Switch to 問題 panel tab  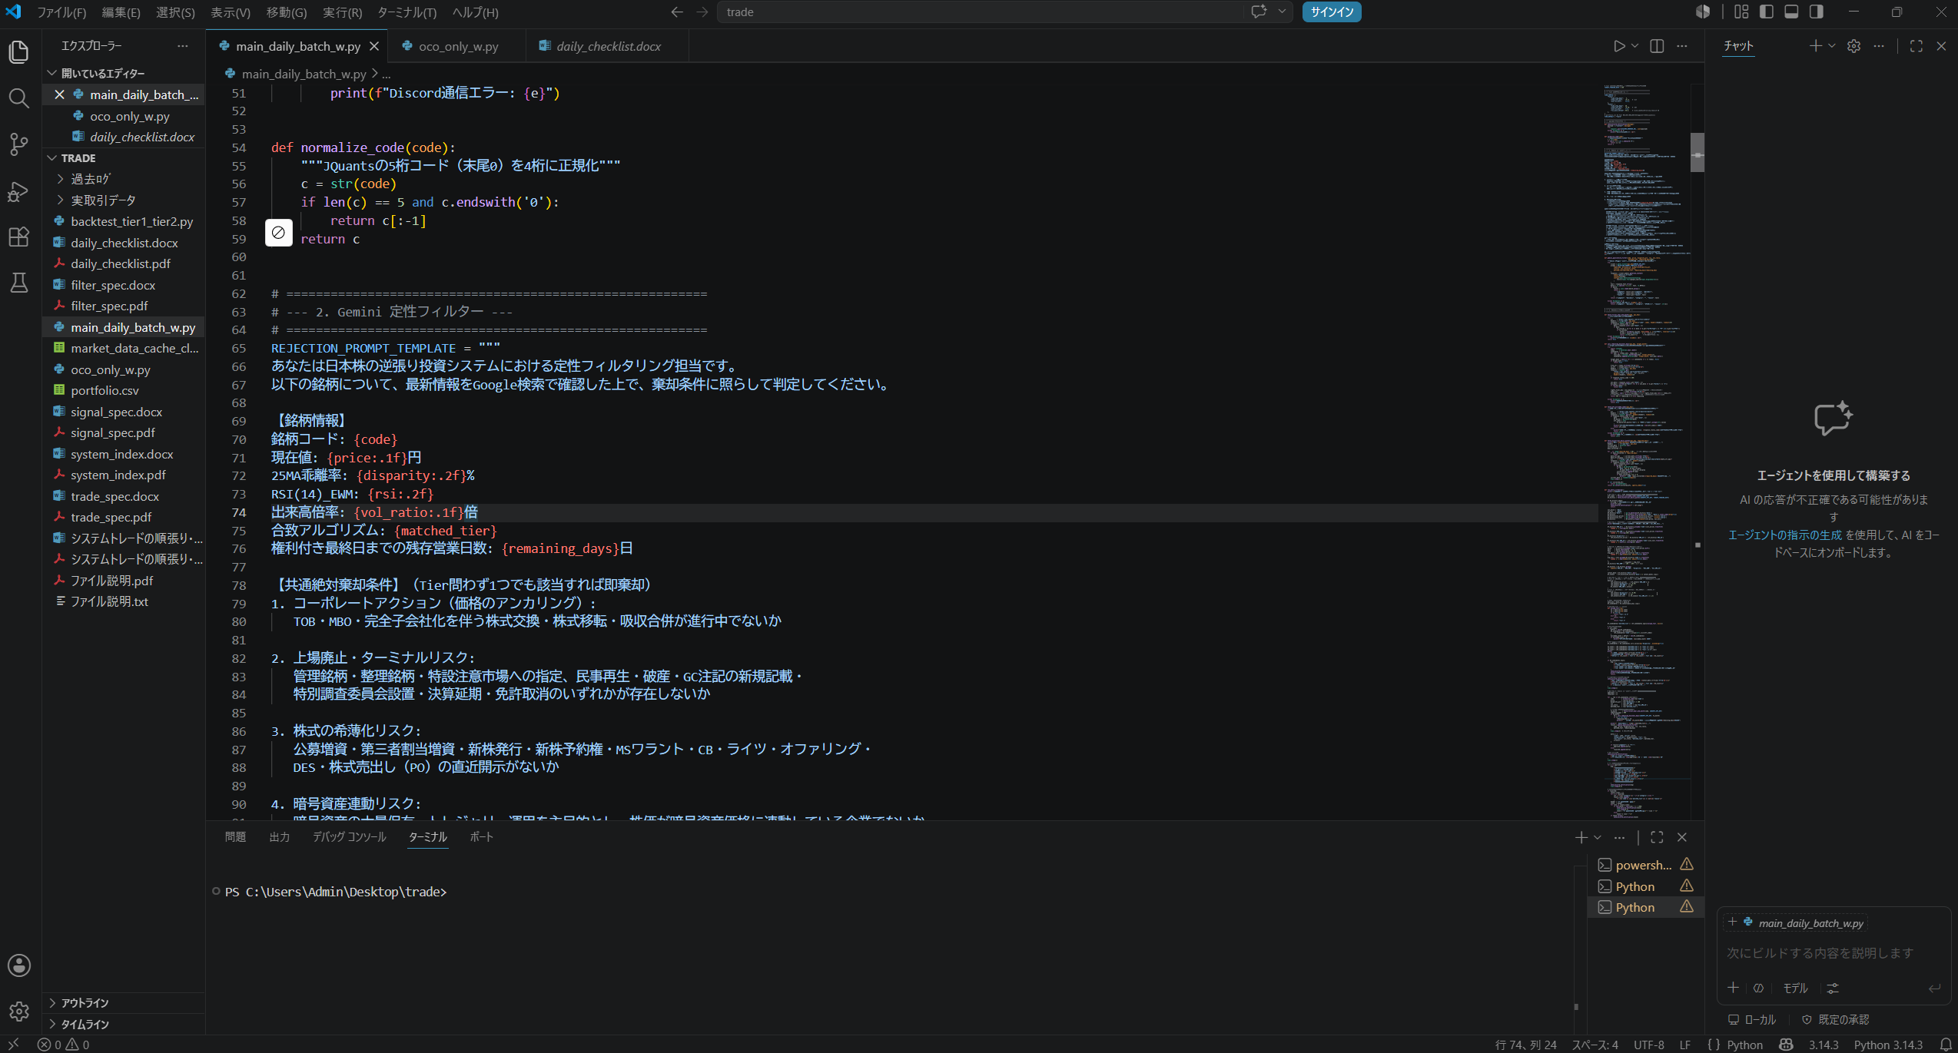tap(235, 837)
